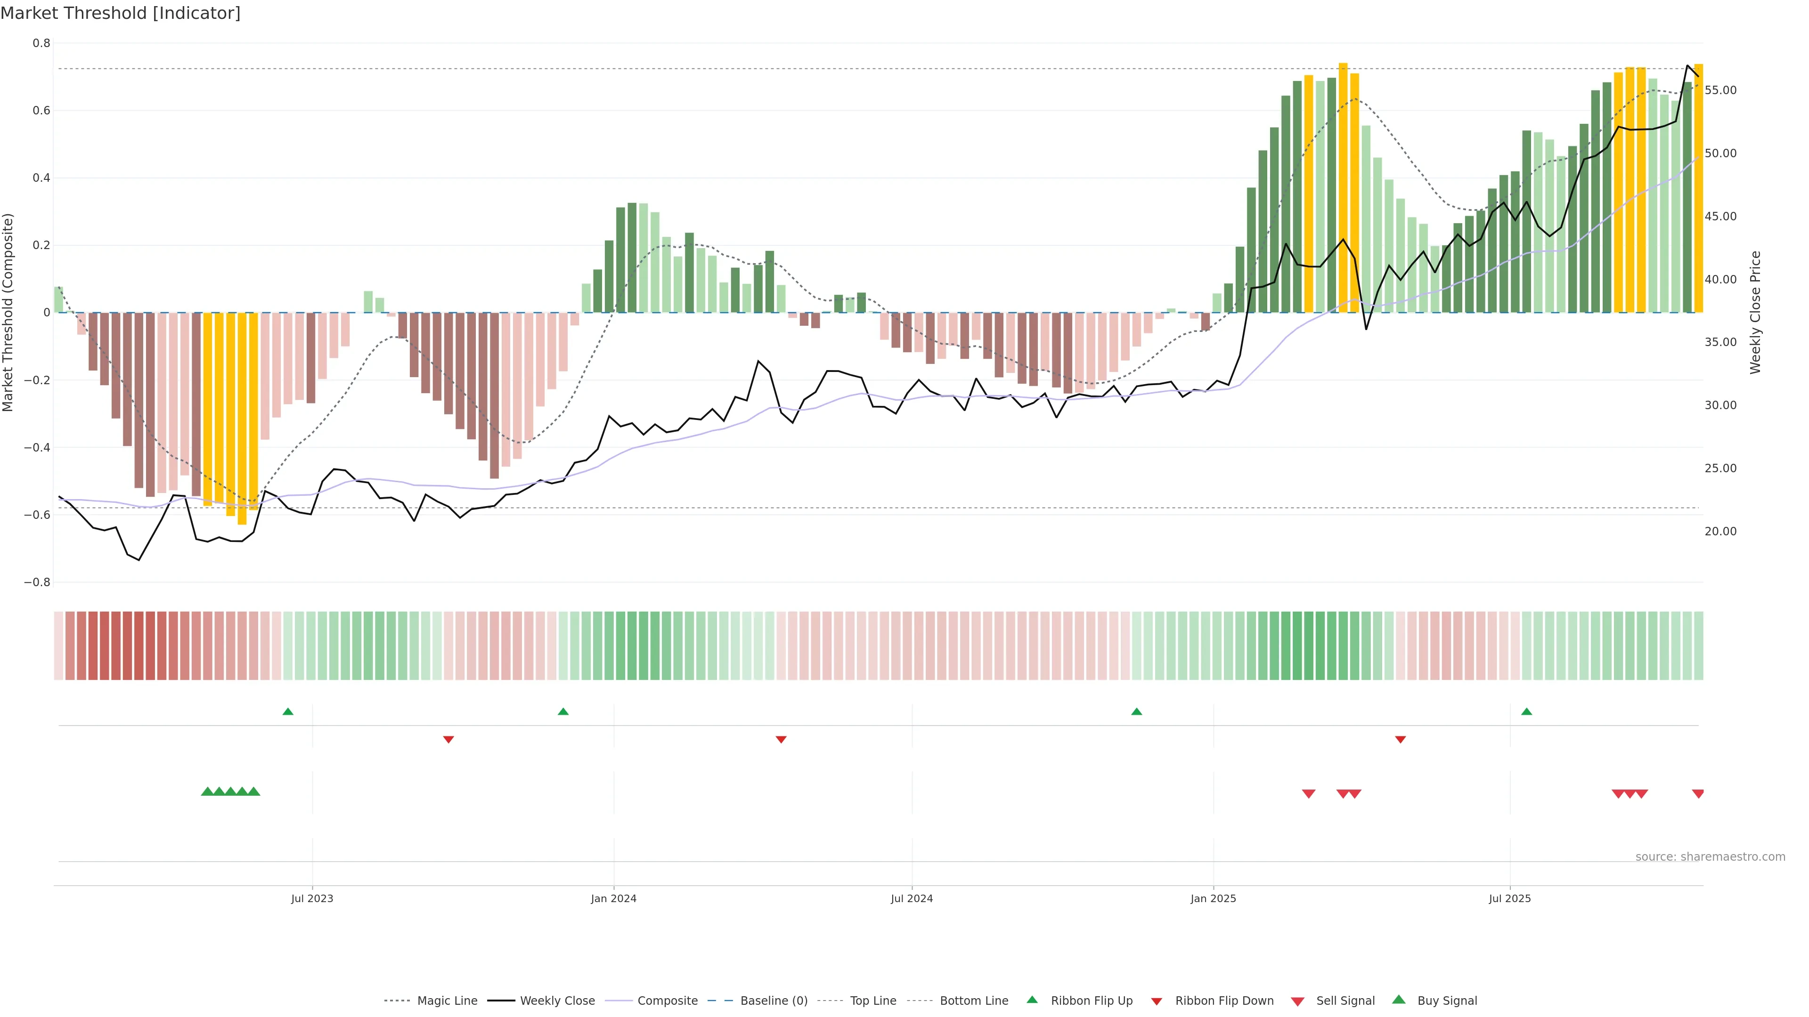This screenshot has height=1017, width=1809.
Task: Click Ribbon Flip Down marker near Sep 2023
Action: click(x=449, y=740)
